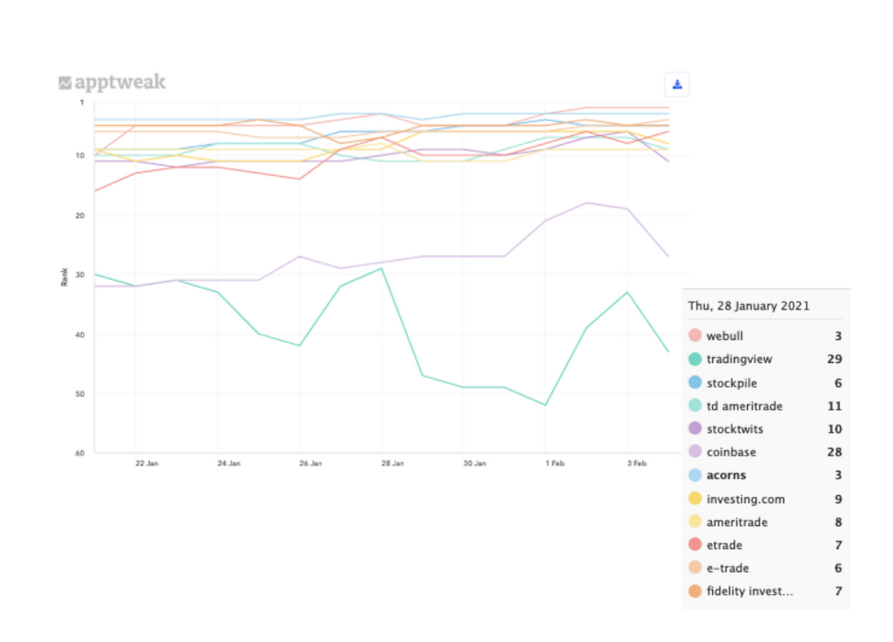Click the tradingview line low point near 1 Feb
This screenshot has width=893, height=642.
coord(545,405)
